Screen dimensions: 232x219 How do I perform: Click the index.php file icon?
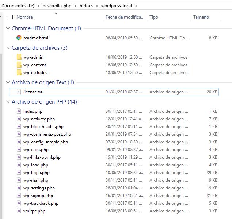(x=19, y=111)
